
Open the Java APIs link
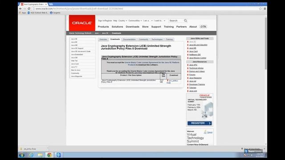tap(193, 65)
